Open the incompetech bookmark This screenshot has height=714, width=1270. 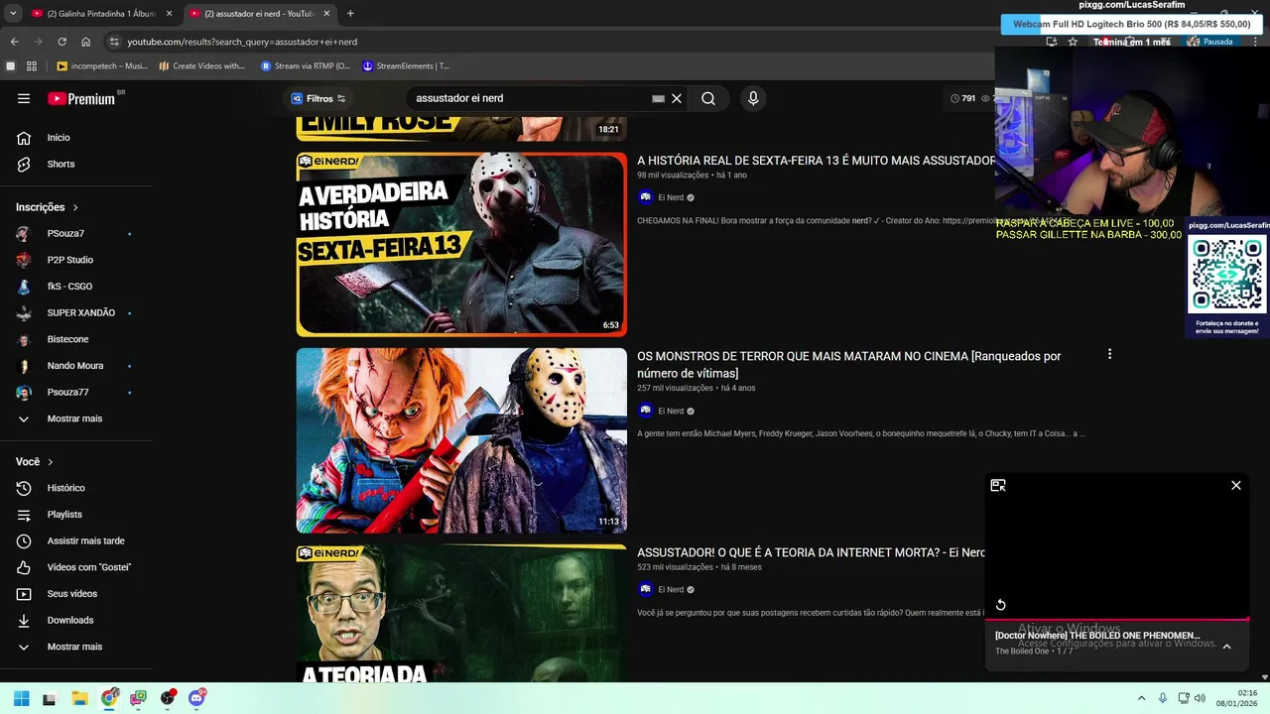point(102,66)
